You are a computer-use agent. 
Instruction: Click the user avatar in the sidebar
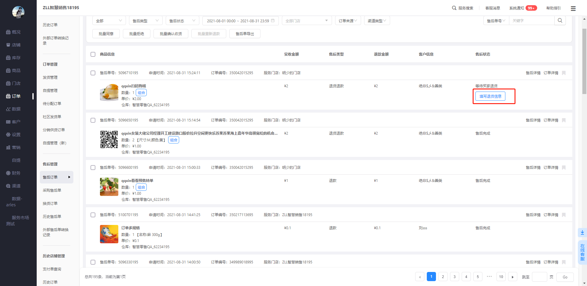tap(18, 12)
